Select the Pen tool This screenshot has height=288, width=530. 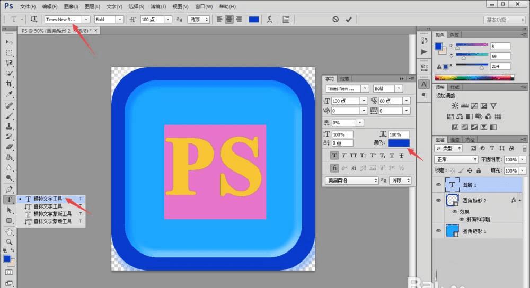click(x=9, y=189)
